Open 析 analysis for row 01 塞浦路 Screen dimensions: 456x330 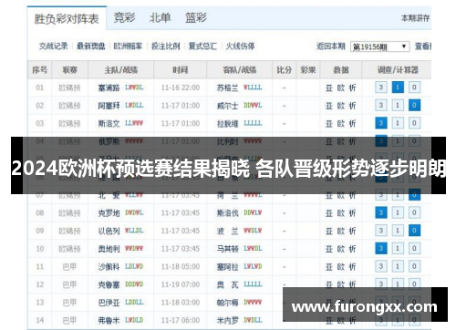(x=352, y=88)
